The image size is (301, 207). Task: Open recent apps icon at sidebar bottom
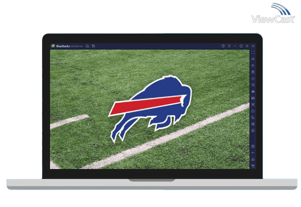coord(253,165)
